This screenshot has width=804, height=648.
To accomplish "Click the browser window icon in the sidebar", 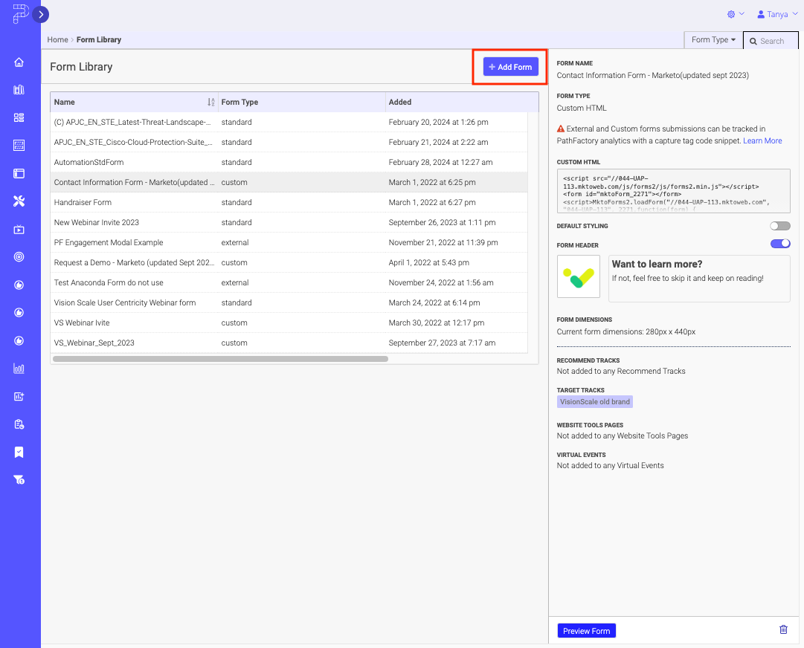I will 19,174.
